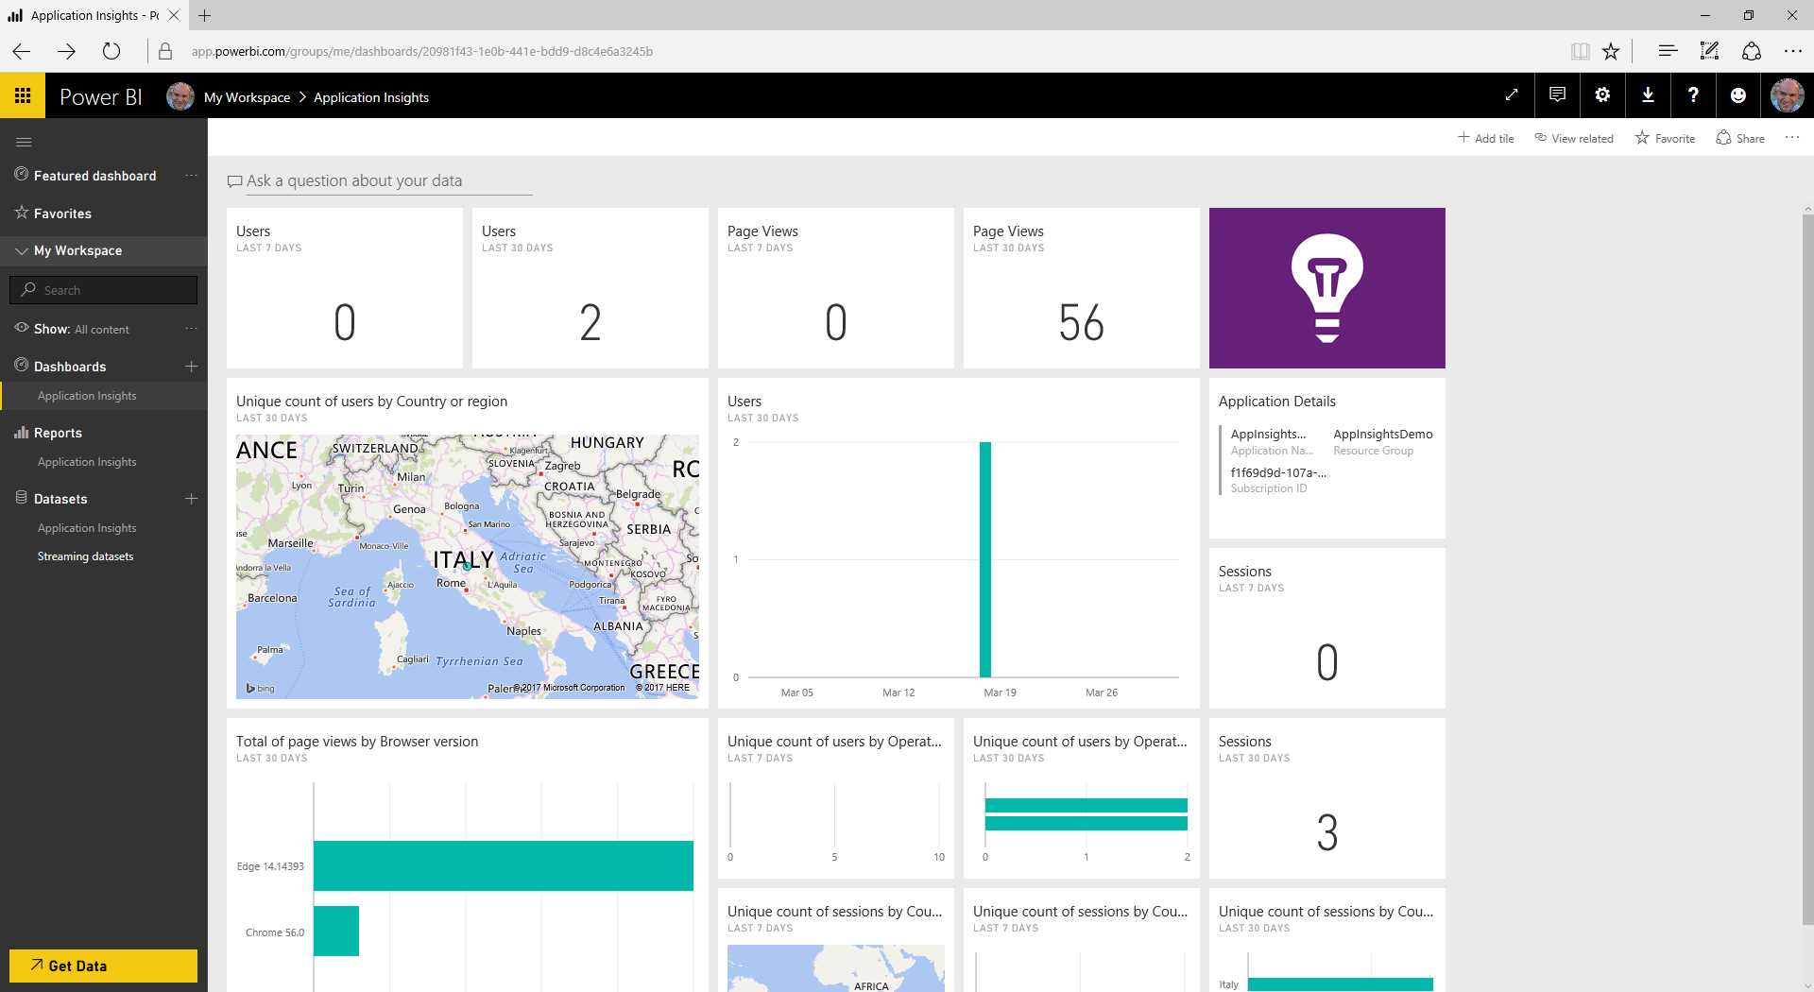Open the dashboard more options ellipsis
This screenshot has width=1814, height=992.
pyautogui.click(x=1791, y=137)
